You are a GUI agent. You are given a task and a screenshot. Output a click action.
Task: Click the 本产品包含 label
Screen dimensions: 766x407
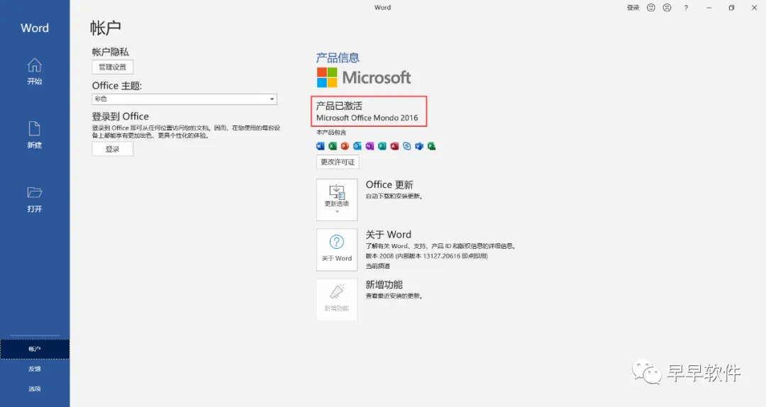click(331, 133)
